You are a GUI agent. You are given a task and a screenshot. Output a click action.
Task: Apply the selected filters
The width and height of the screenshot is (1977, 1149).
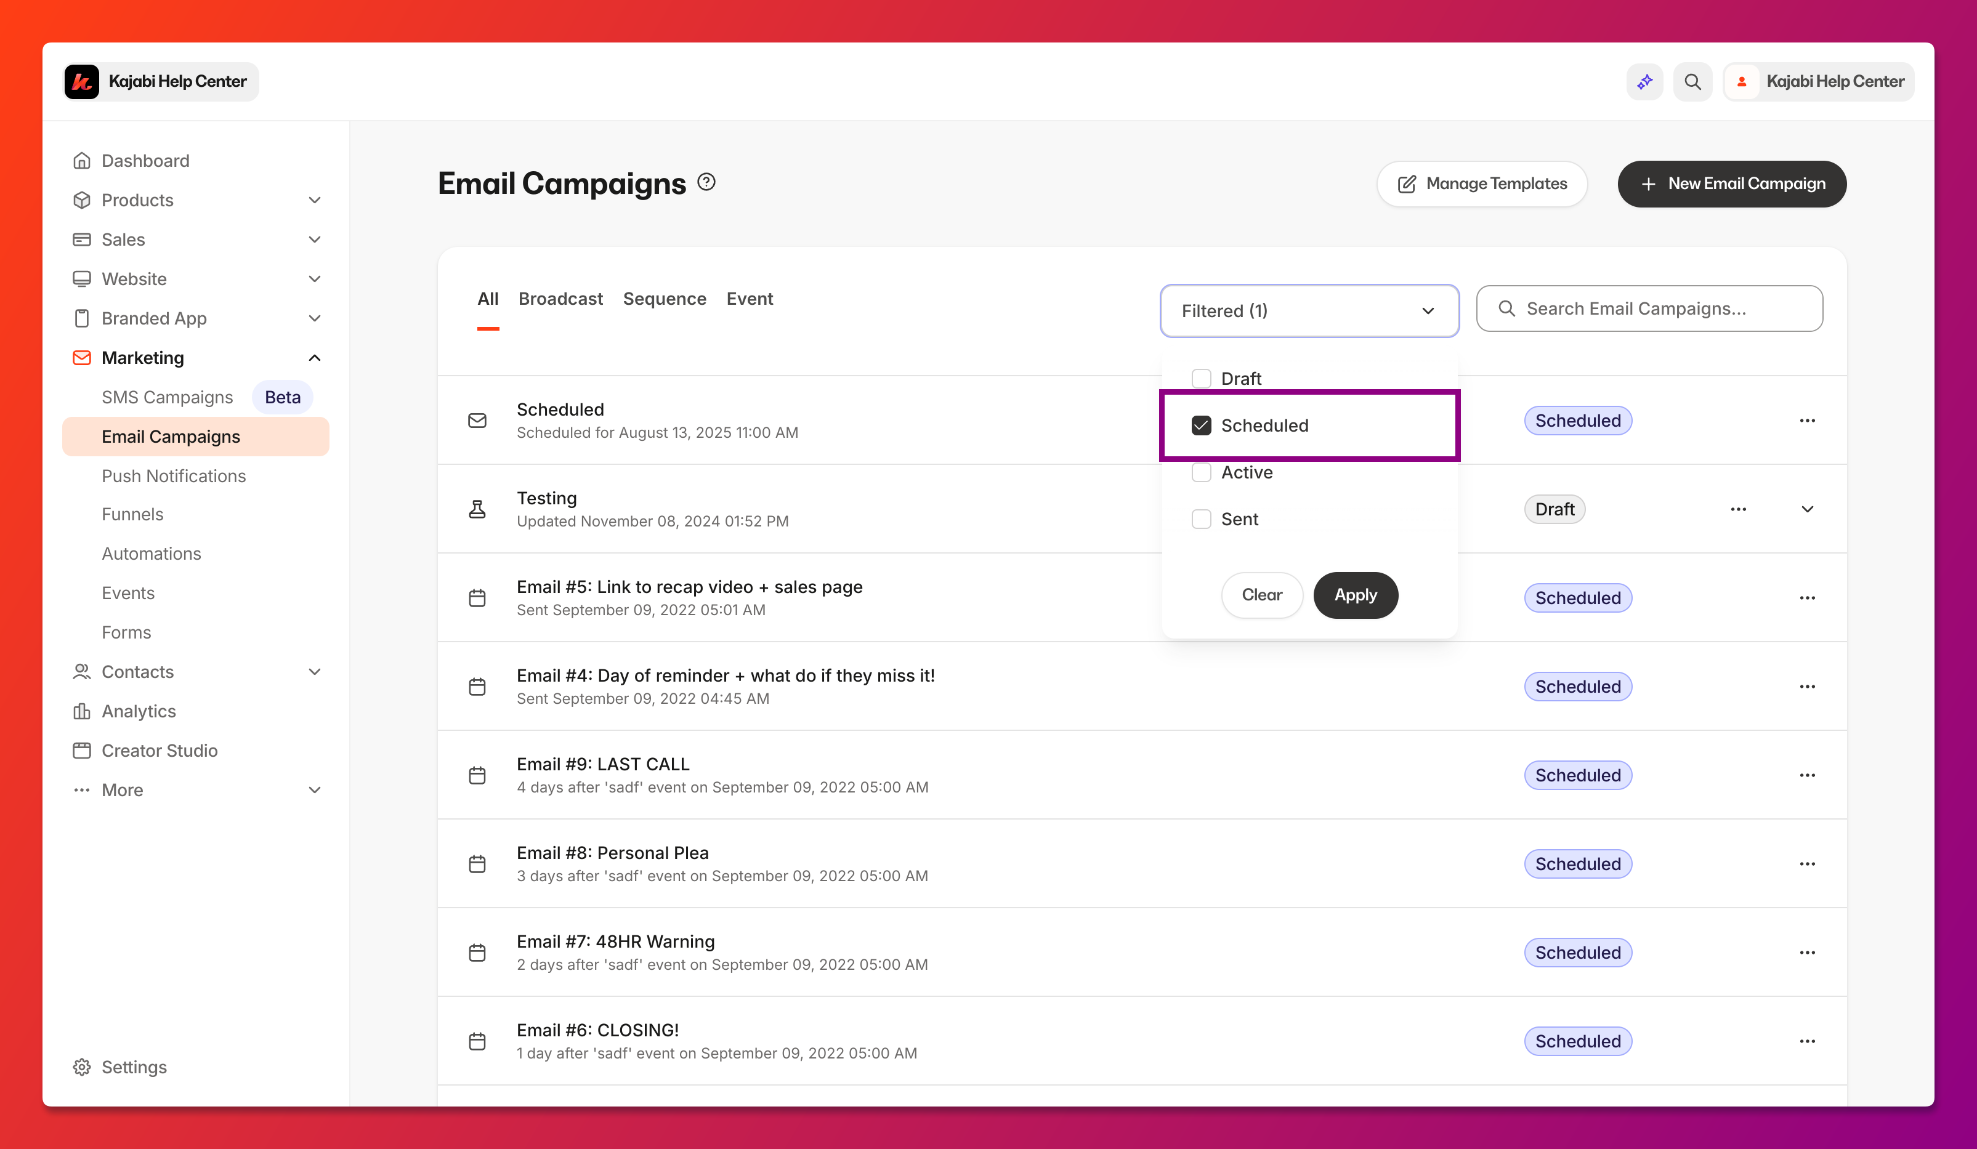(1356, 594)
